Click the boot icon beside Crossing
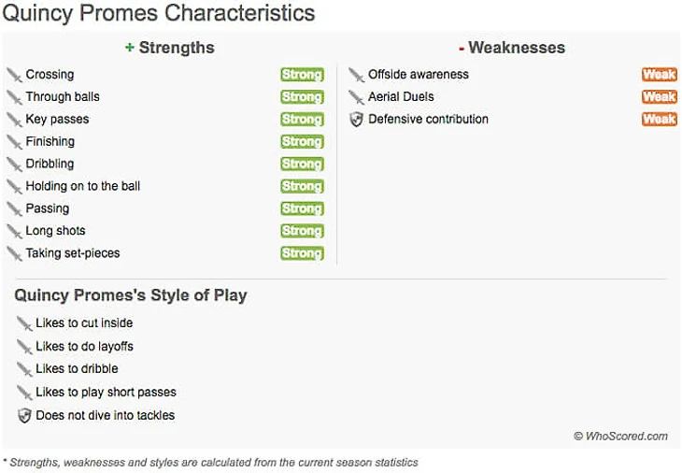 pyautogui.click(x=14, y=75)
